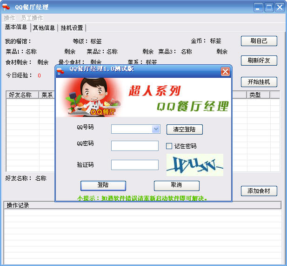
Task: Click the login dialog's title bar icon
Action: point(60,71)
